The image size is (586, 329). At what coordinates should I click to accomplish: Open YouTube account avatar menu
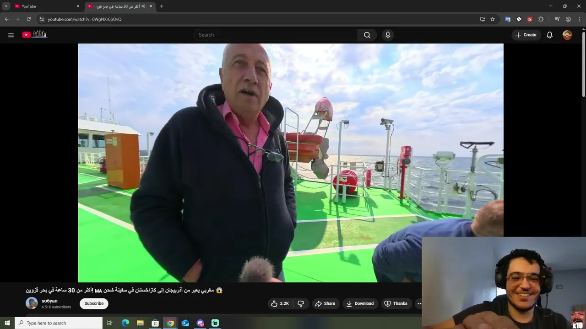[567, 35]
